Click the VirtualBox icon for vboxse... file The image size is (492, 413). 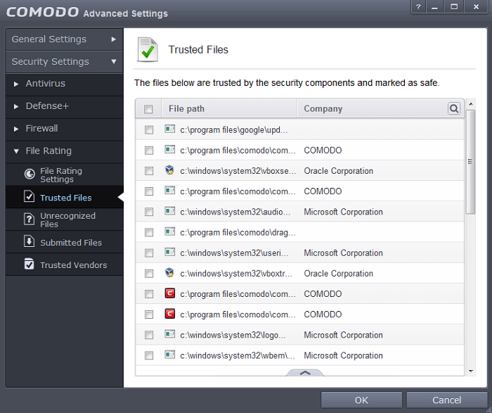tap(169, 170)
